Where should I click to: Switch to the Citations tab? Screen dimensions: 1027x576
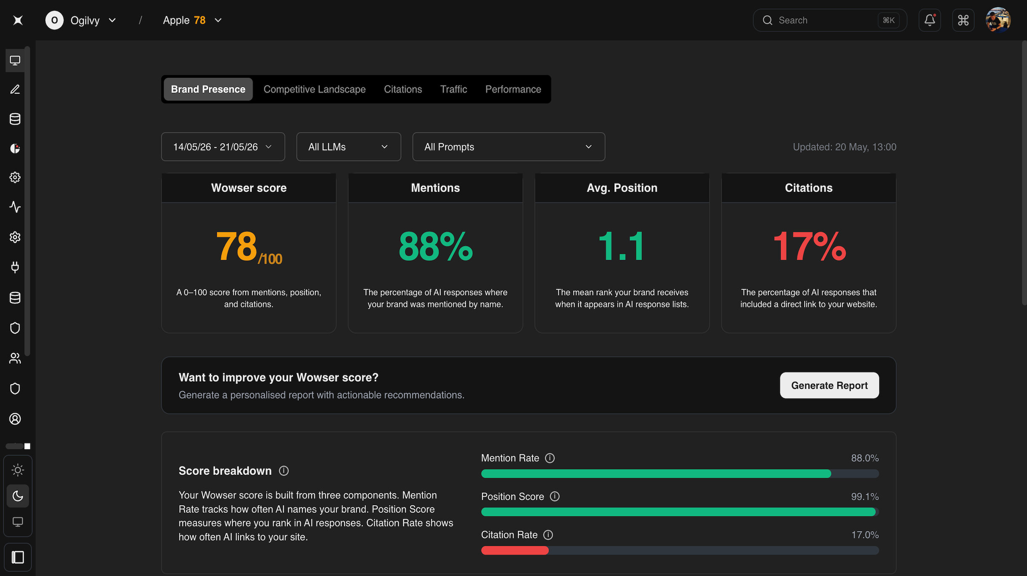tap(403, 89)
